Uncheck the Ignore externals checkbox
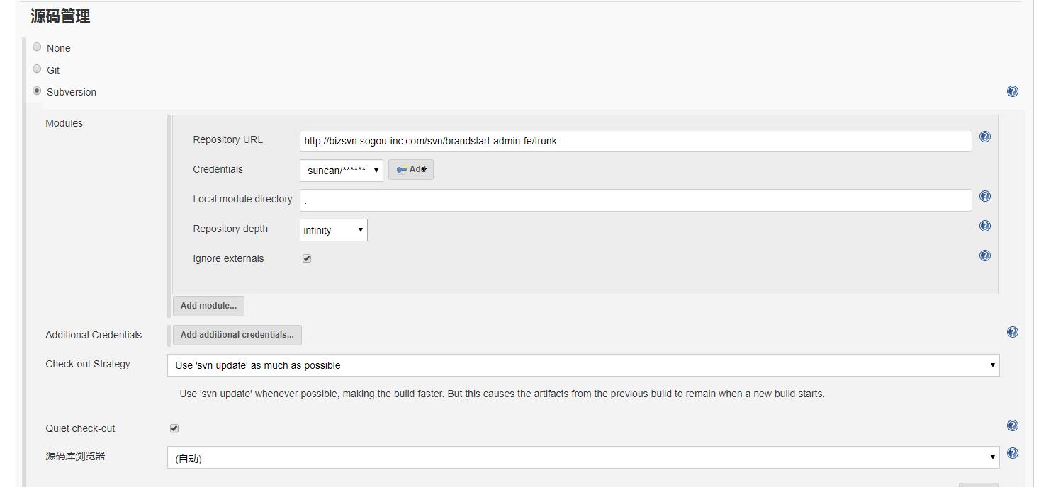The image size is (1063, 487). click(307, 258)
